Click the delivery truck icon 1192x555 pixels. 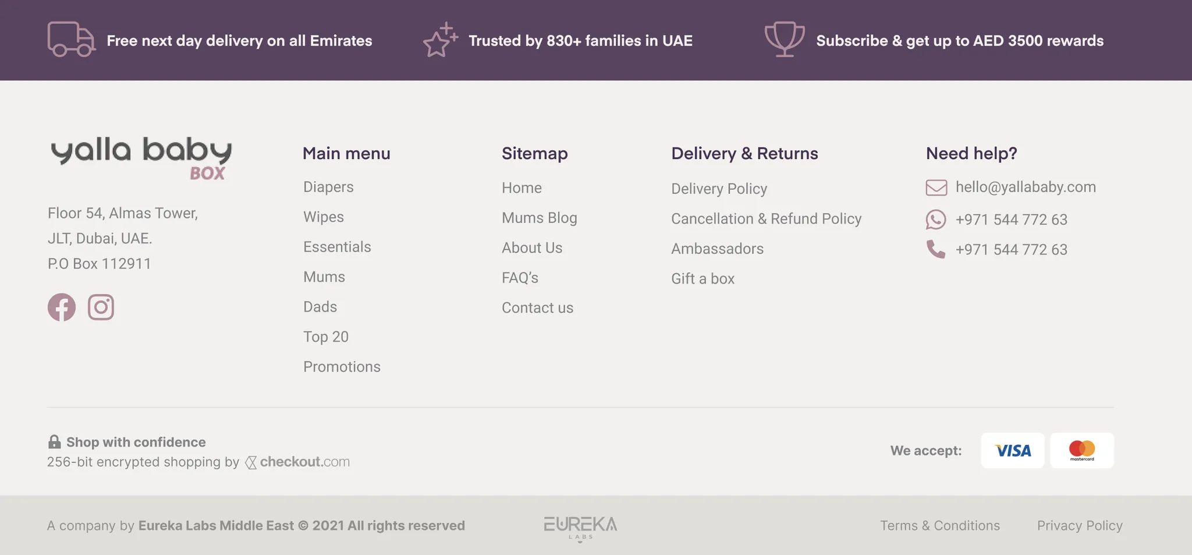[71, 40]
